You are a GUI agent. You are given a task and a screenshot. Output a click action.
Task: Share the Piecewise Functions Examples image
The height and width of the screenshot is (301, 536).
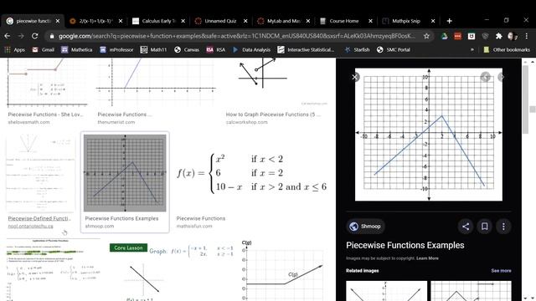pos(466,227)
